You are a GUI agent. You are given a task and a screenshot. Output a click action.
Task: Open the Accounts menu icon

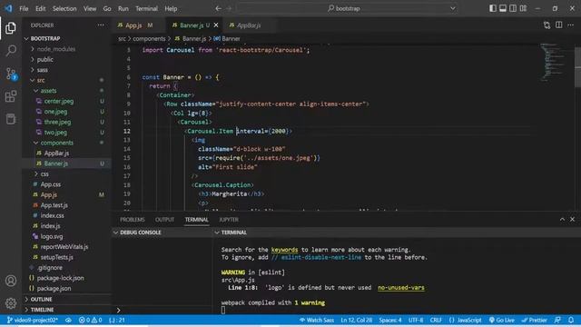[11, 281]
